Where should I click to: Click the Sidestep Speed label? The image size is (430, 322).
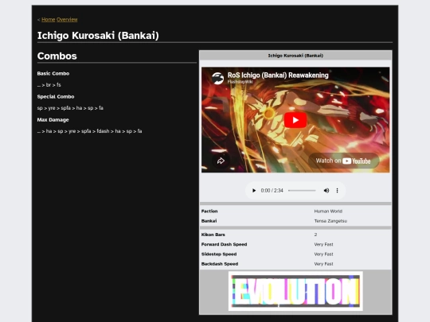point(219,254)
